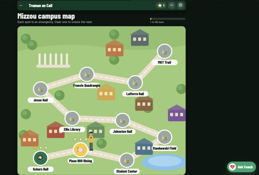Viewport: 259px width, 175px height.
Task: Toggle the sound speaker icon
Action: point(172,5)
